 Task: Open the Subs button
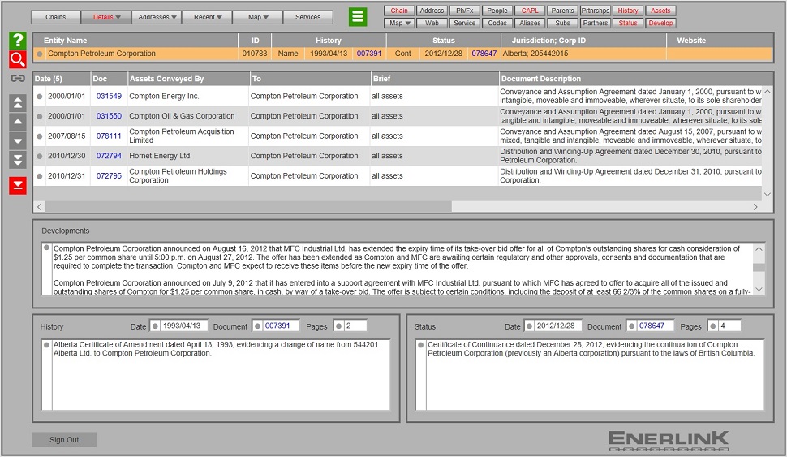coord(562,23)
